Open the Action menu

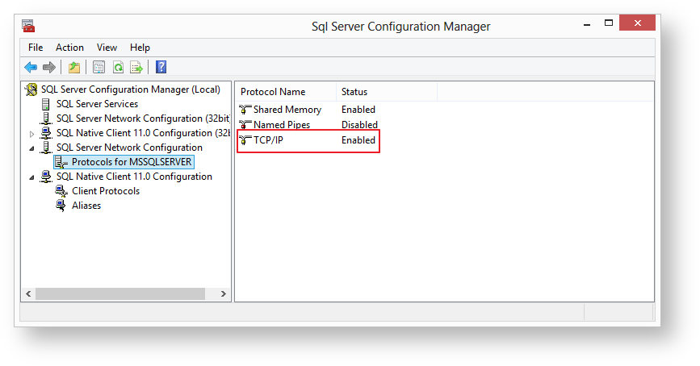tap(69, 48)
